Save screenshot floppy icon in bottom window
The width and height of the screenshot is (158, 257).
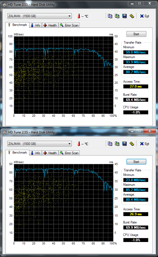125,144
